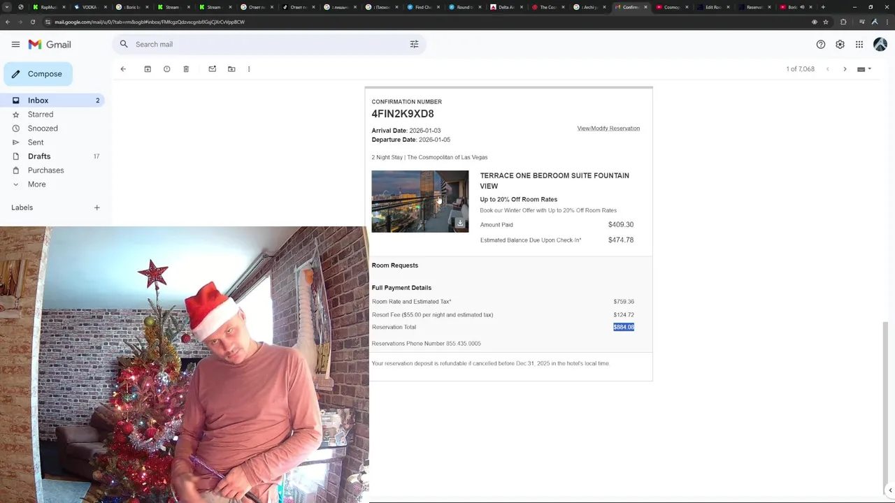Click Resort Fee amount $124.72

[x=624, y=315]
